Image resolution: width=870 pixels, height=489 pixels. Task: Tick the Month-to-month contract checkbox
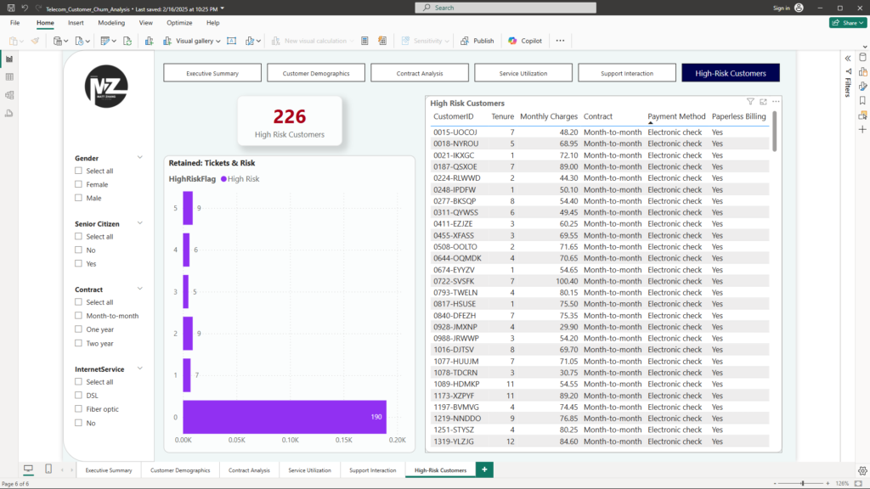[79, 316]
